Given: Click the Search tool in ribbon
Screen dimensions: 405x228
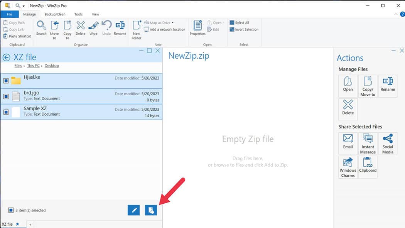Looking at the screenshot, I should coord(41,28).
